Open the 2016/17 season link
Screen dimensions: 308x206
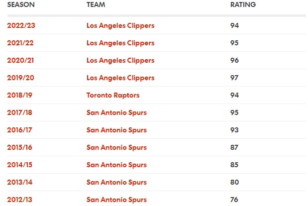coord(19,130)
